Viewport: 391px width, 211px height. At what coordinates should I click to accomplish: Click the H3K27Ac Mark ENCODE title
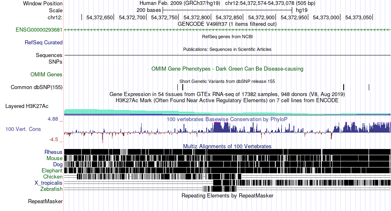click(x=227, y=101)
